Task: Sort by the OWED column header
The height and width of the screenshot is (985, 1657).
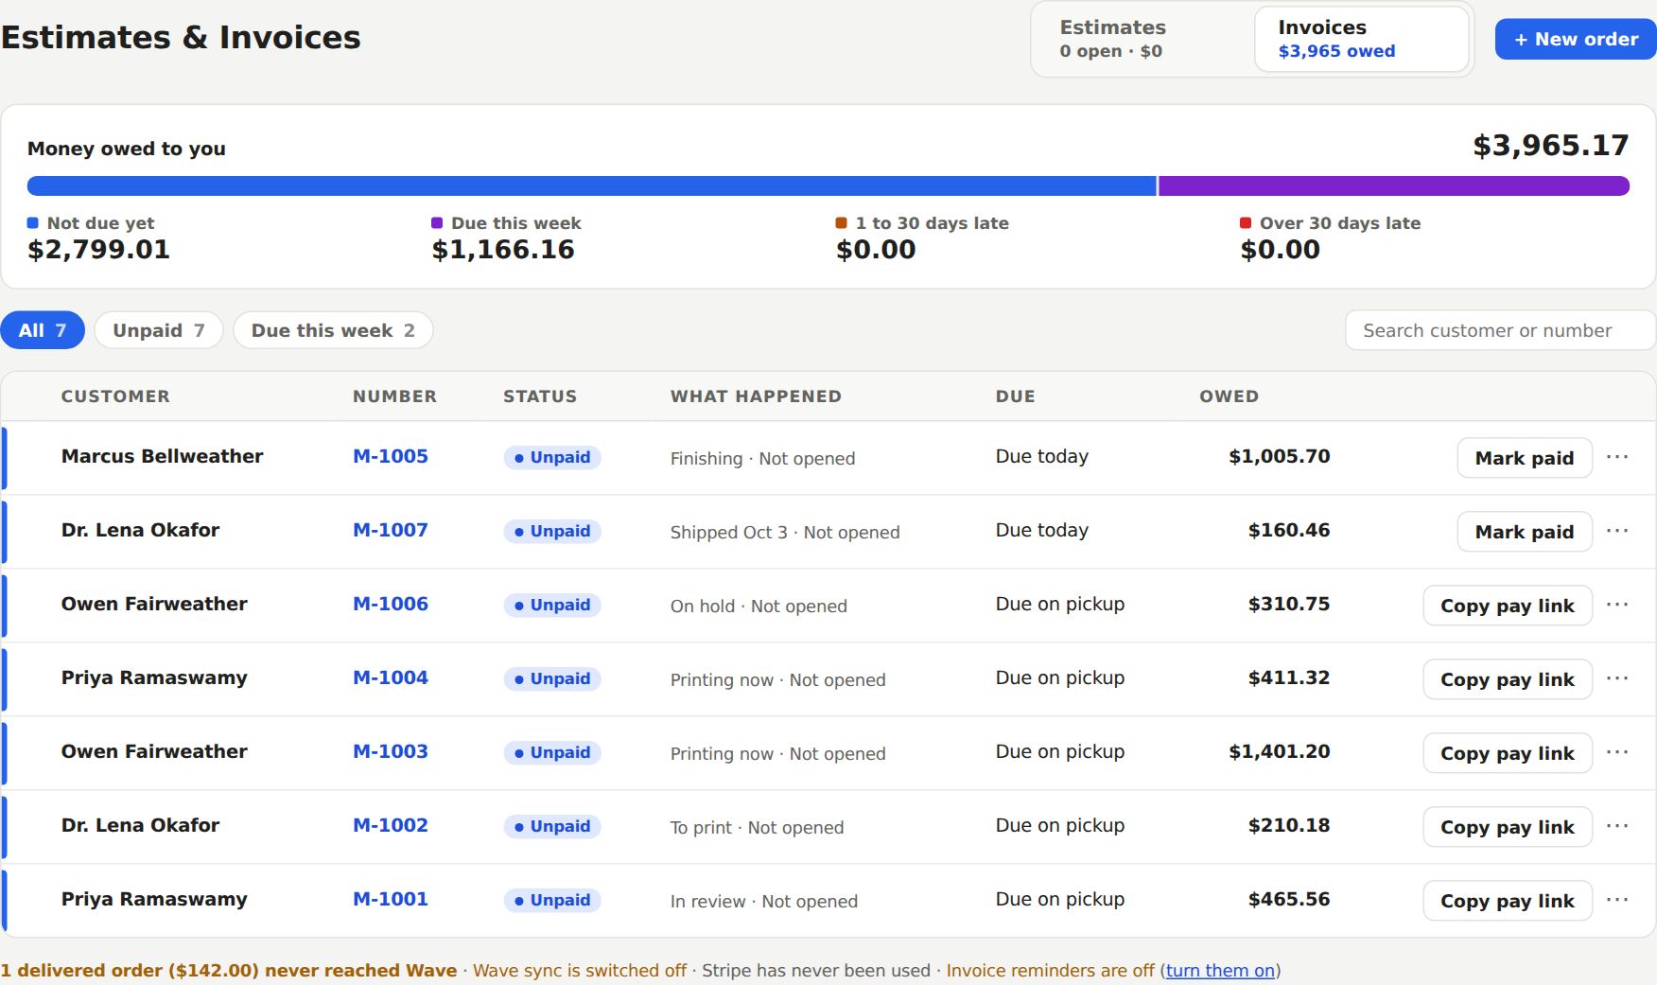Action: [1229, 396]
